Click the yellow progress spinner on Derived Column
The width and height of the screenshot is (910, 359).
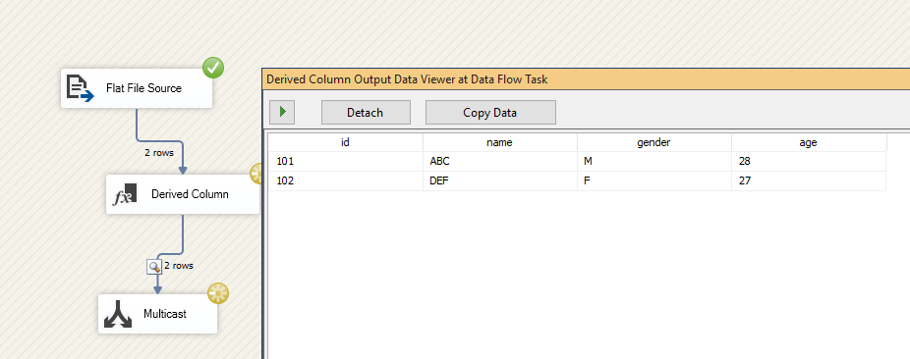point(256,174)
